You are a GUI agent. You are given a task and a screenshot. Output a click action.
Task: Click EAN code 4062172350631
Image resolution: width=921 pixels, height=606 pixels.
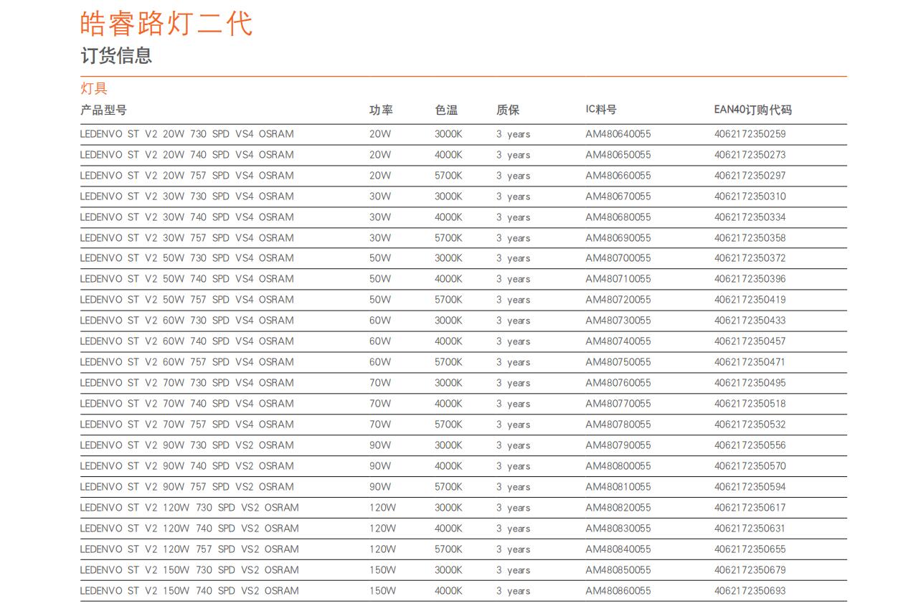click(x=750, y=529)
